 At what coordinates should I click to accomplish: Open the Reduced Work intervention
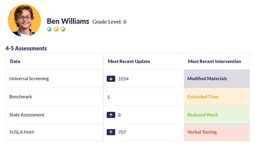point(203,115)
